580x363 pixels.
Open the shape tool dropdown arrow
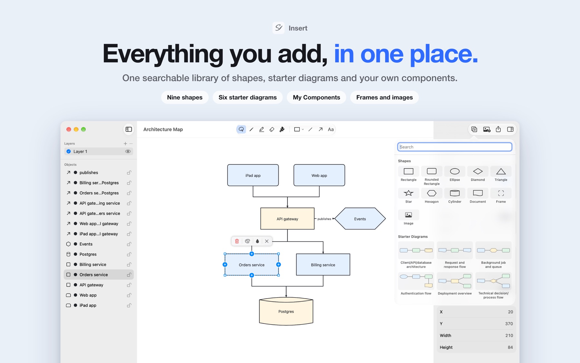click(x=303, y=129)
